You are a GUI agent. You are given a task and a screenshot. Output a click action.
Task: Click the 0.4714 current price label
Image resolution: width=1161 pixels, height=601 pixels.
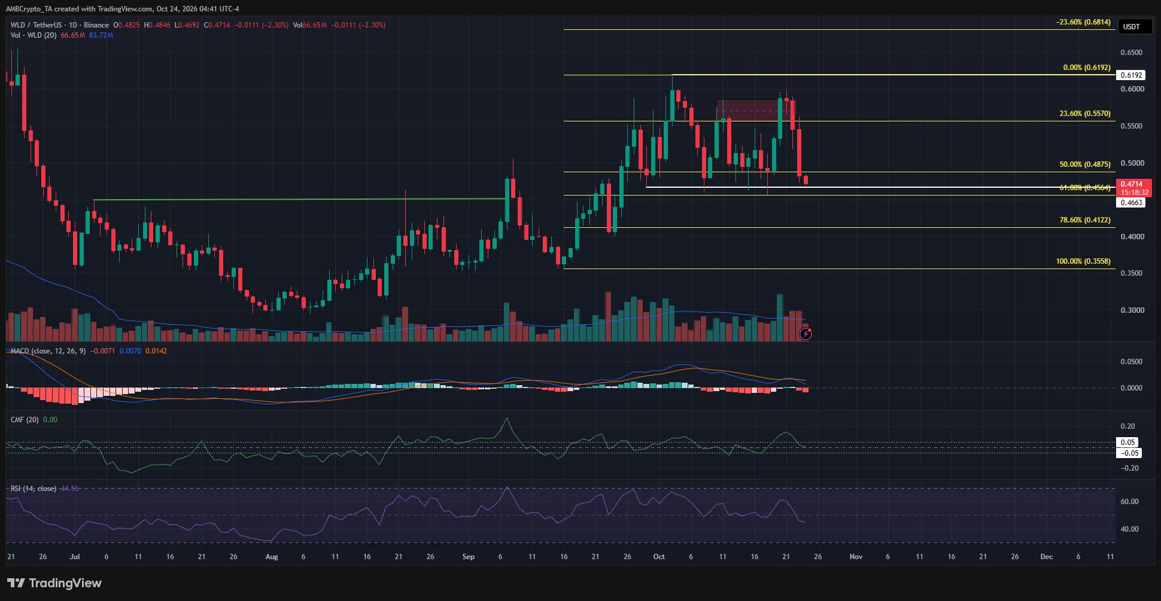click(x=1134, y=188)
